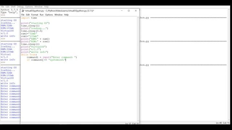The height and width of the screenshot is (130, 232).
Task: Open Edit menu in the editor window
Action: coord(28,15)
